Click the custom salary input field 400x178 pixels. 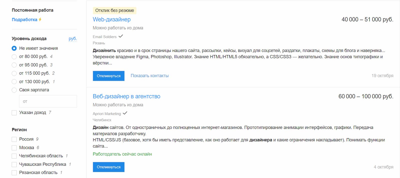(x=48, y=101)
